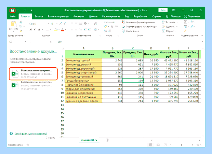Toggle underline formatting (Ч)
This screenshot has width=212, height=154.
(x=39, y=30)
